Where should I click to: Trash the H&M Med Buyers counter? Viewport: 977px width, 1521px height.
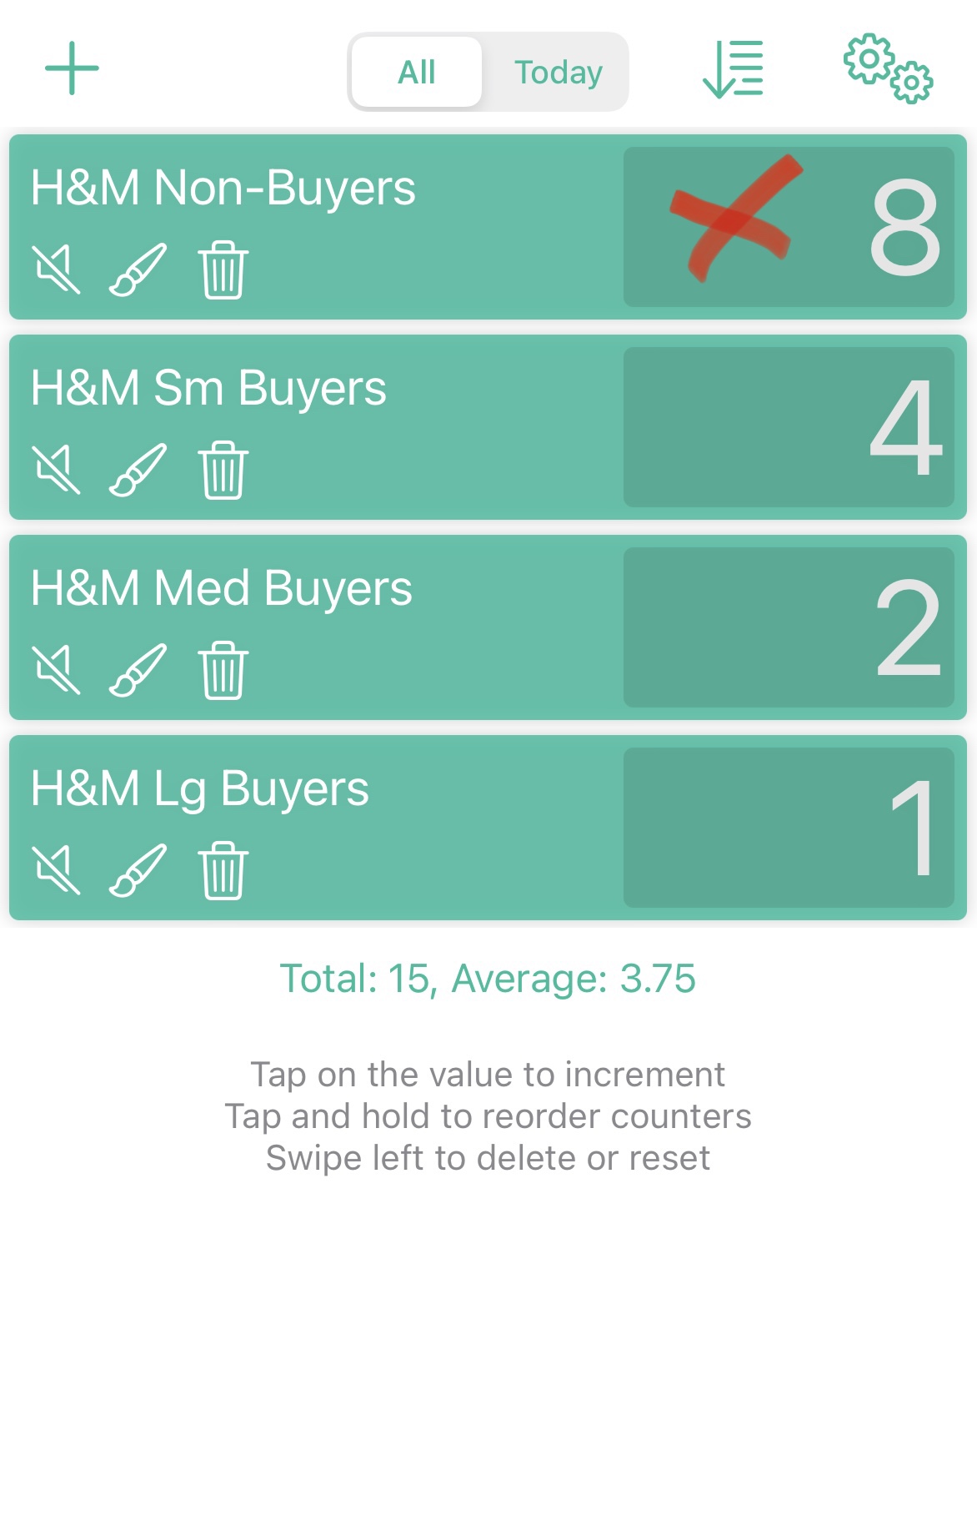[223, 670]
